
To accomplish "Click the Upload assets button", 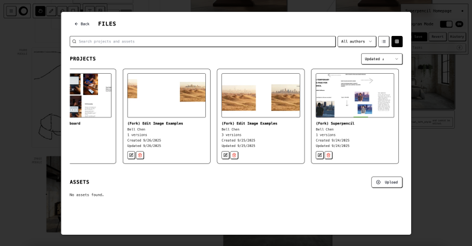I will [386, 182].
